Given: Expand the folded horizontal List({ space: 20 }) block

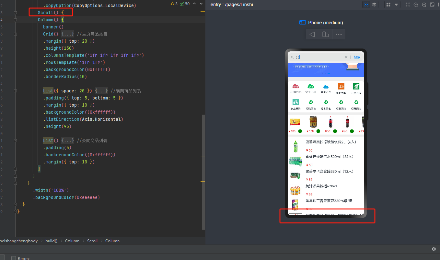Looking at the screenshot, I should click(x=101, y=91).
